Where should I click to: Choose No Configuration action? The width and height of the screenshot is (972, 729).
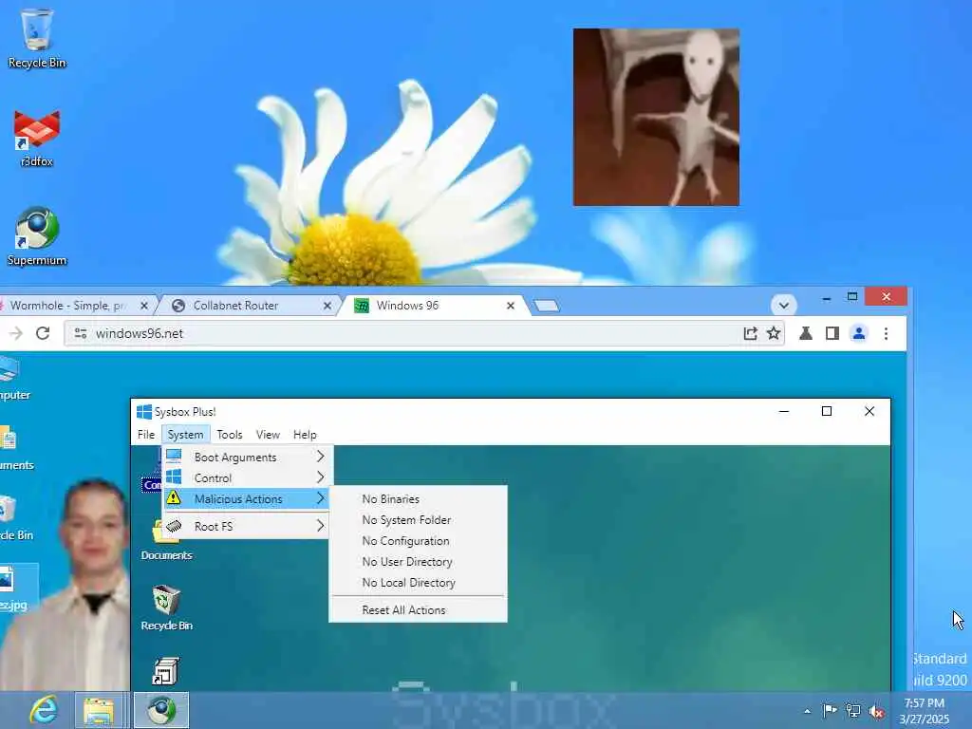coord(419,541)
